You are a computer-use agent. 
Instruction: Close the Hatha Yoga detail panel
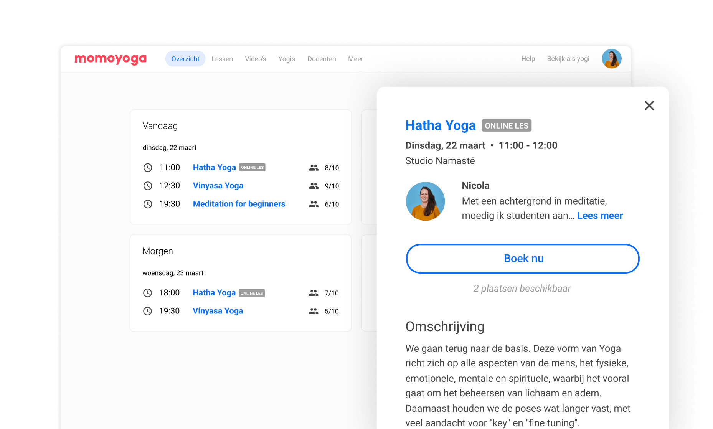pyautogui.click(x=649, y=106)
